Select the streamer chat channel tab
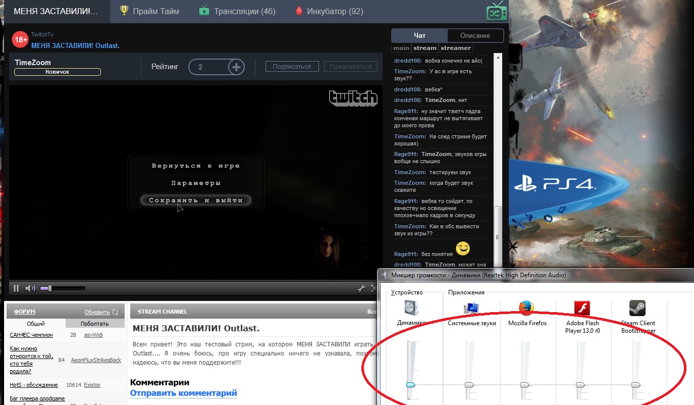The width and height of the screenshot is (694, 405). (x=455, y=48)
